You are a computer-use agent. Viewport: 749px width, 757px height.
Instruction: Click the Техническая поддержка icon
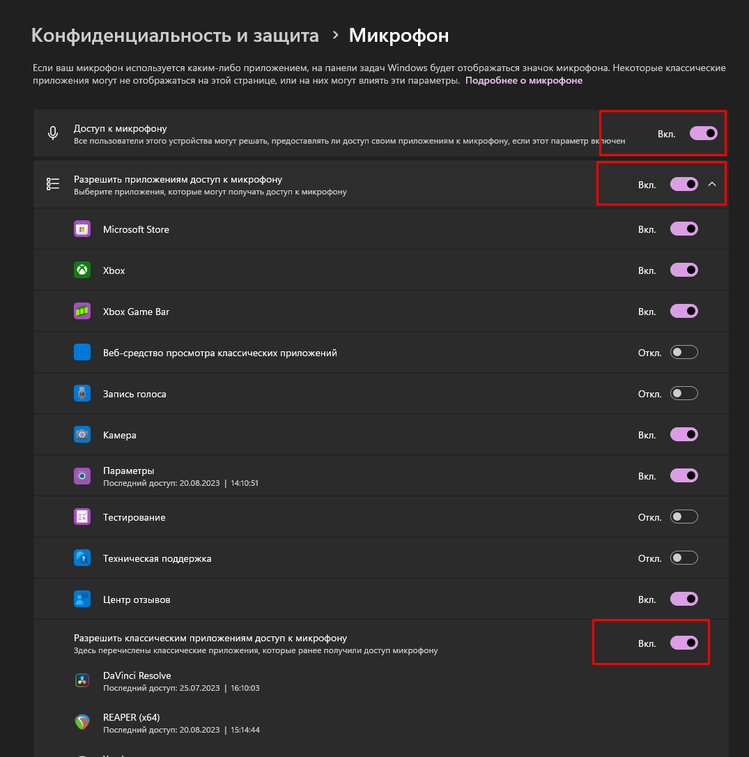[x=82, y=558]
